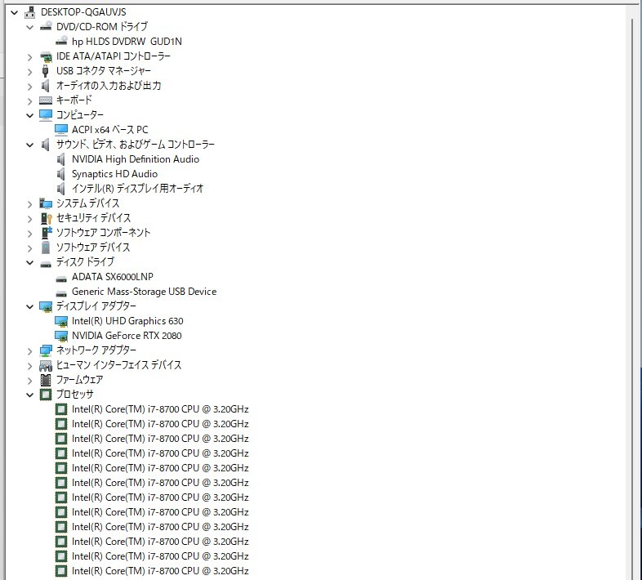This screenshot has height=580, width=642.
Task: Click the ACPI x64 ベース PC monitor icon
Action: point(61,130)
